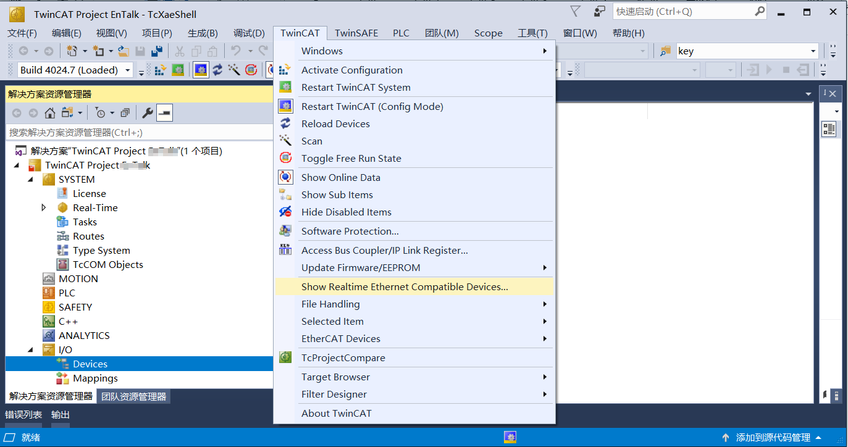
Task: Select the Devices tree item
Action: coord(90,364)
